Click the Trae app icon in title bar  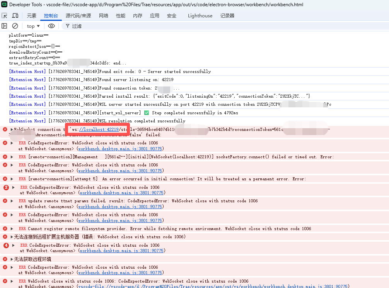coord(4,5)
